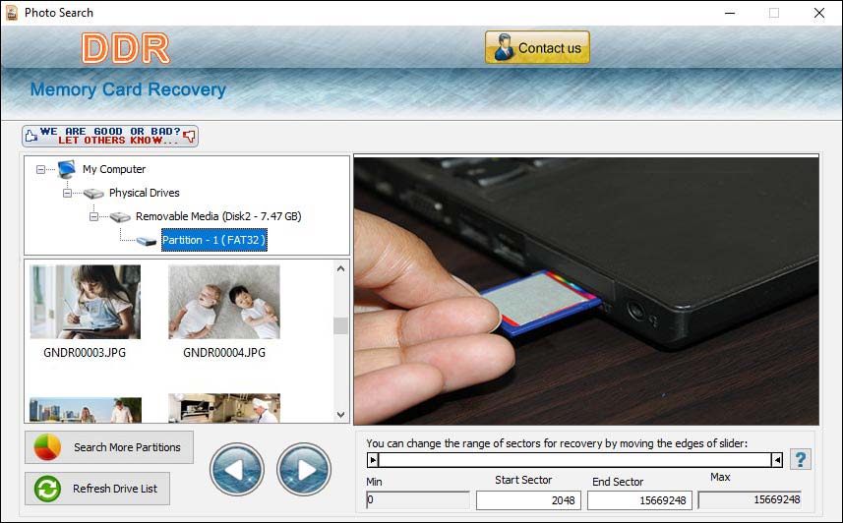The height and width of the screenshot is (523, 843).
Task: Select My Computer in the tree
Action: tap(114, 169)
